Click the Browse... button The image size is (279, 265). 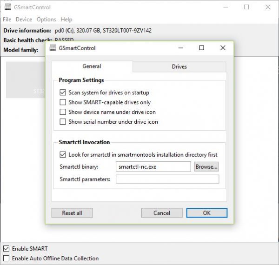point(206,166)
